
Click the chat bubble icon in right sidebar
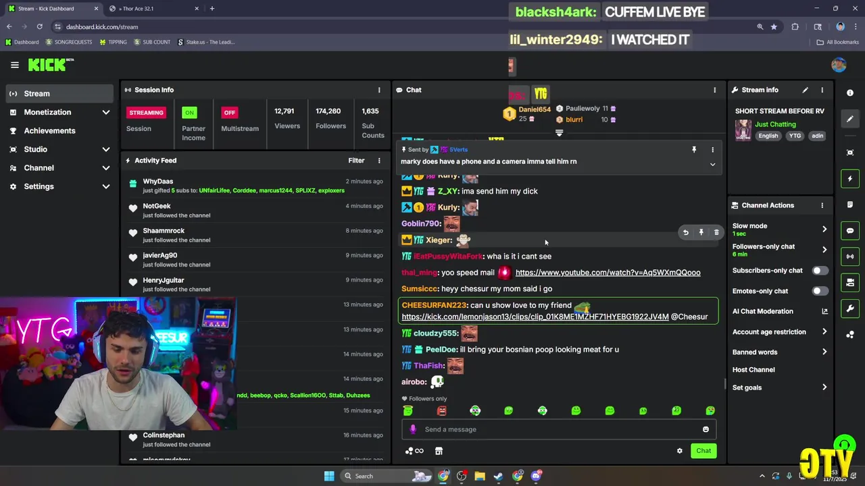click(x=850, y=230)
